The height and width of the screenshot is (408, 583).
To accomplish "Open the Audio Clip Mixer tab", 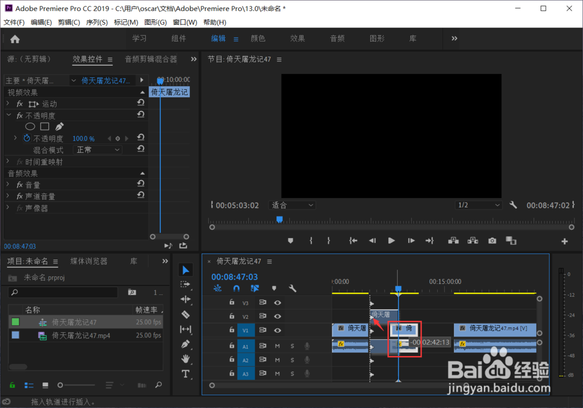I will coord(150,59).
